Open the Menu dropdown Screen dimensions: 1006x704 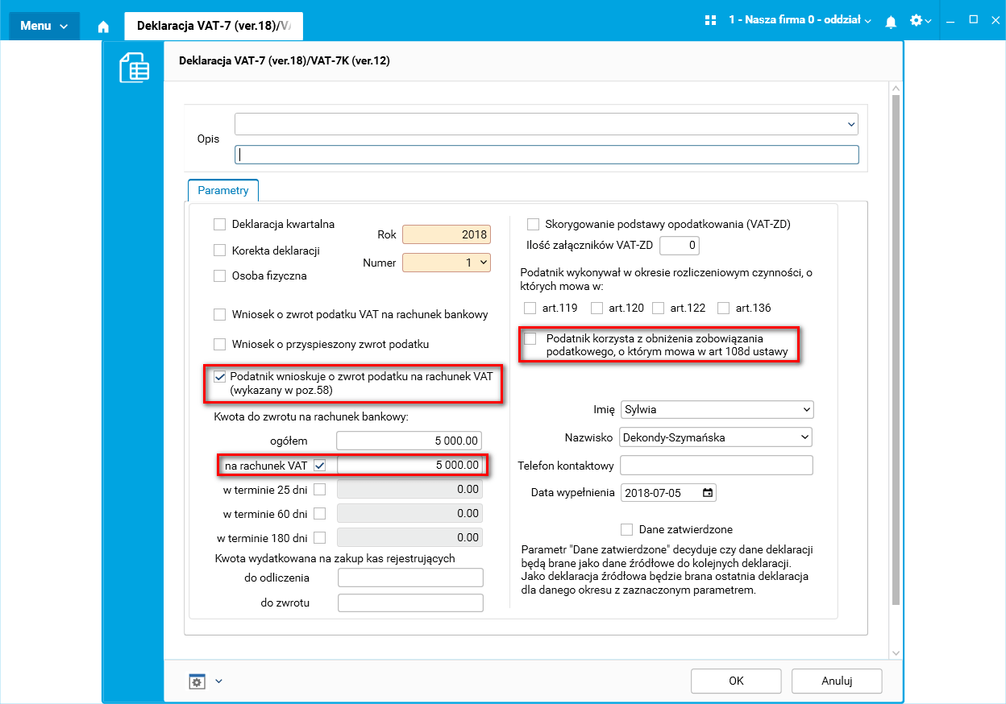click(x=44, y=26)
